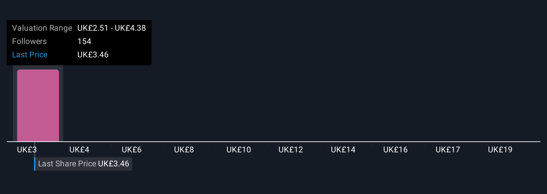Click the UK£2.51 - UK£4.38 range value
This screenshot has width=547, height=194.
(111, 28)
